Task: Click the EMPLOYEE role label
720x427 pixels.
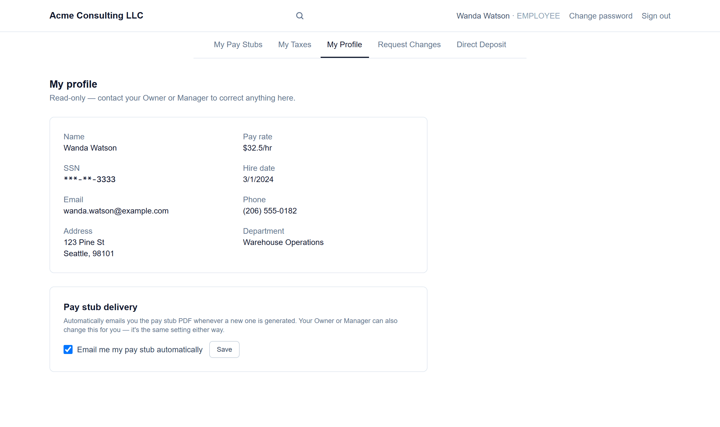Action: pos(538,16)
